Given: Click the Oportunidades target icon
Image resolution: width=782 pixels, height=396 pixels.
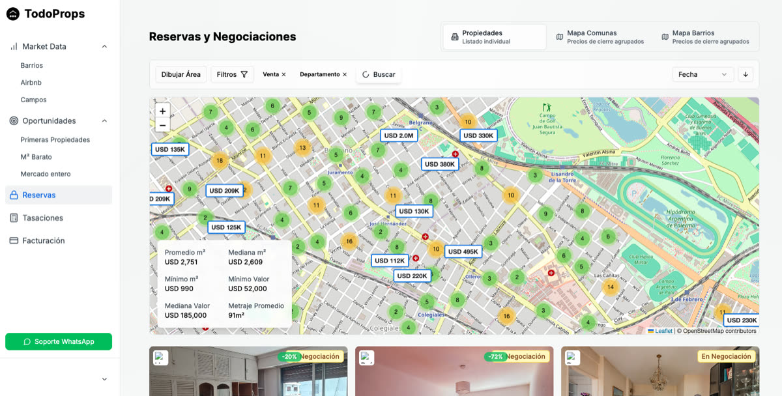Looking at the screenshot, I should coord(13,121).
